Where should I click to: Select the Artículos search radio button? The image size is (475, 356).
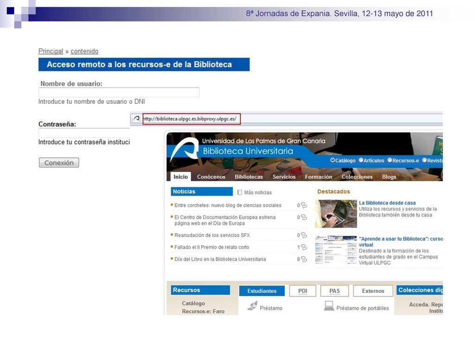(361, 160)
